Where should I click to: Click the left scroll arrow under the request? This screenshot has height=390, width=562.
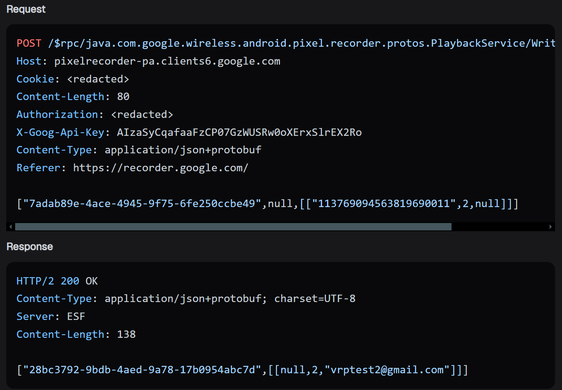pyautogui.click(x=11, y=227)
